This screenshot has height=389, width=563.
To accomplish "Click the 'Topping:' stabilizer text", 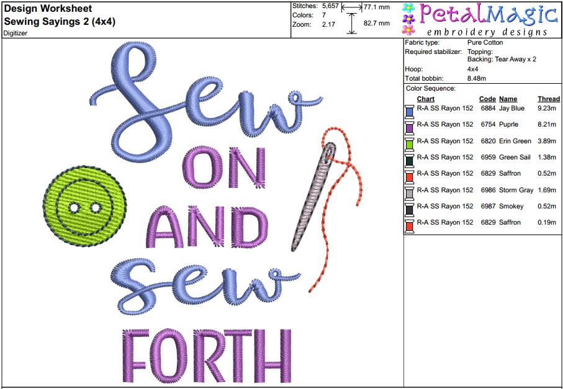I will (x=480, y=51).
